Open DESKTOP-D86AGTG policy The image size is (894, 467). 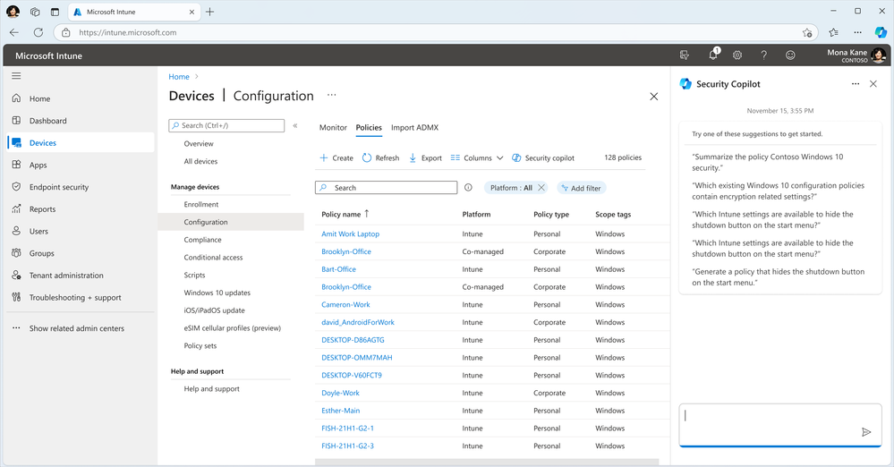(x=353, y=340)
